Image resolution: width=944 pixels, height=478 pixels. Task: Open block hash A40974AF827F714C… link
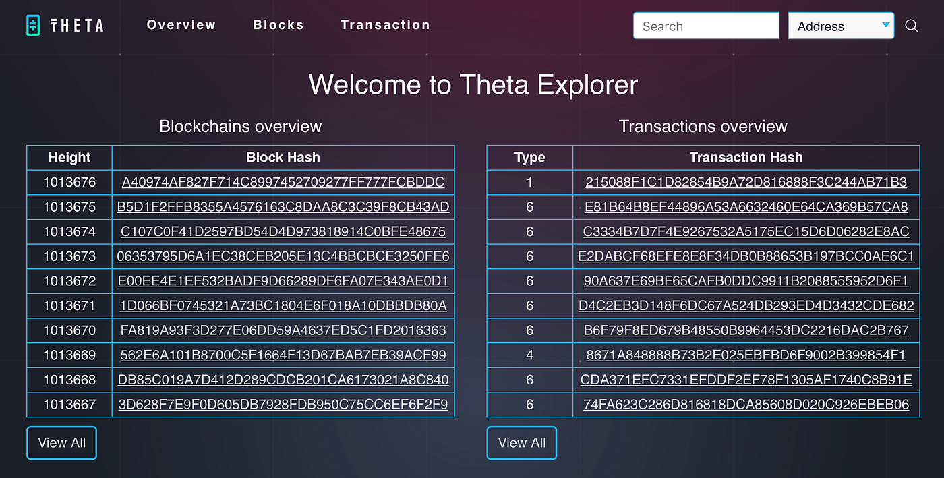point(283,182)
